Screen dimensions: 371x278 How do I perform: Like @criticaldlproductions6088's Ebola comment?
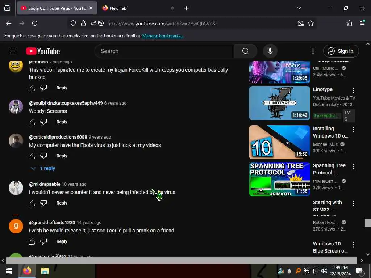[32, 156]
